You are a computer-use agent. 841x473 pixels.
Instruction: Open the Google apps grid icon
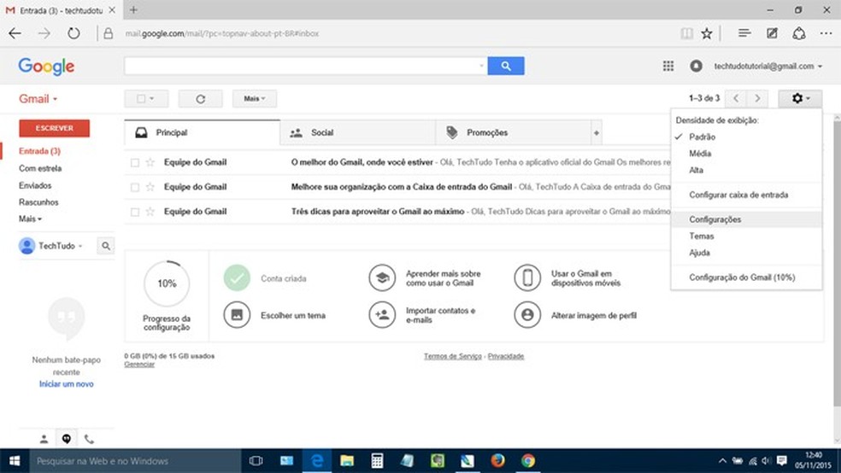pyautogui.click(x=668, y=66)
